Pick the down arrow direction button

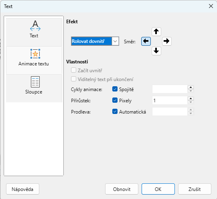pyautogui.click(x=156, y=51)
